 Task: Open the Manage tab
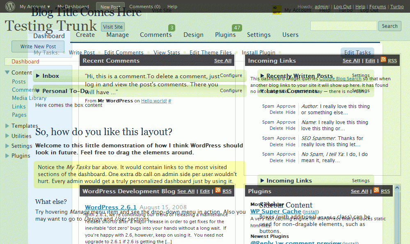(117, 35)
